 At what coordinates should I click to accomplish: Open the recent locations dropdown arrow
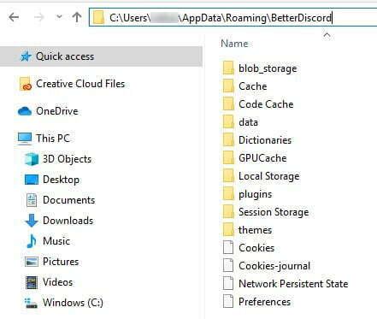tap(59, 17)
